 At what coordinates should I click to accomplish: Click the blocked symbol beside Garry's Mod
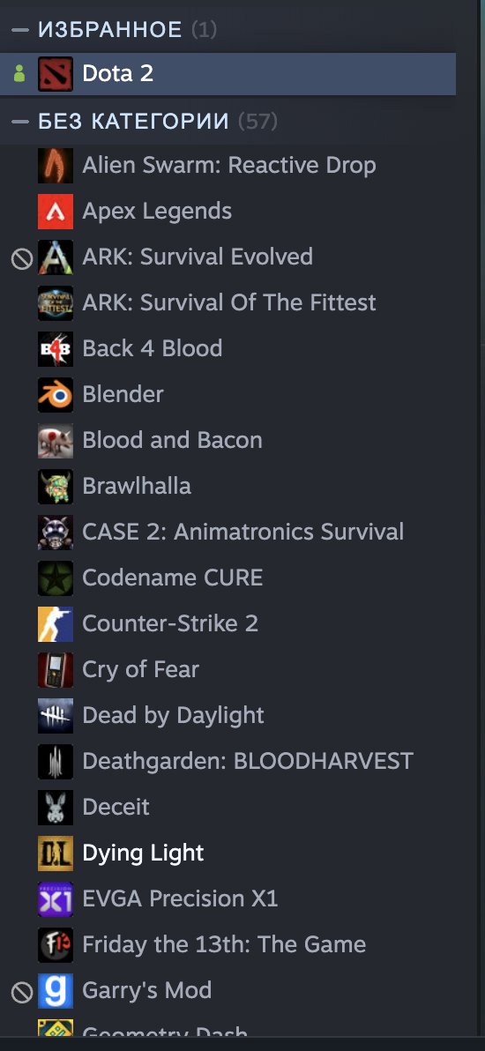point(21,992)
